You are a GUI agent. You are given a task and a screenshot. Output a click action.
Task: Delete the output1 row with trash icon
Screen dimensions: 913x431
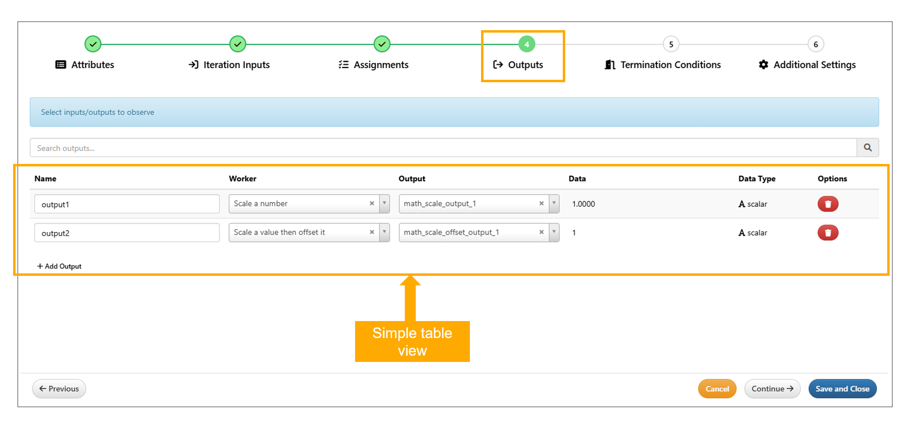tap(827, 204)
